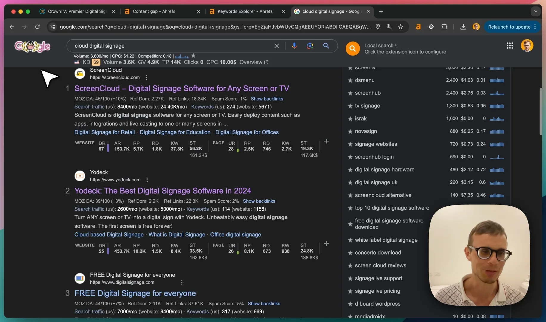Star the novasign keyword

[350, 131]
